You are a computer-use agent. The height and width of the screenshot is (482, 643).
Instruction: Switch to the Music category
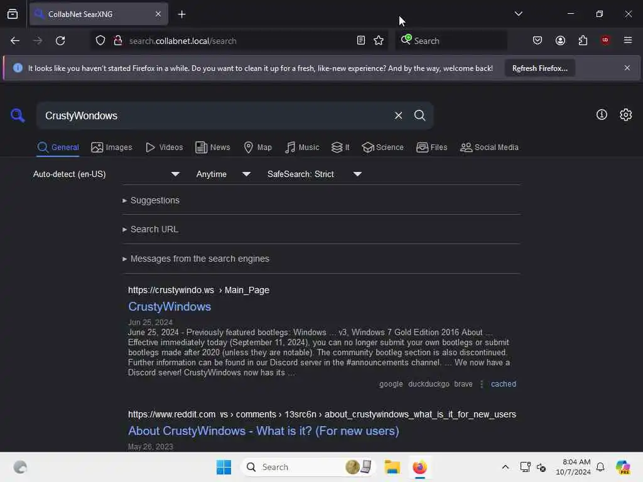(302, 147)
